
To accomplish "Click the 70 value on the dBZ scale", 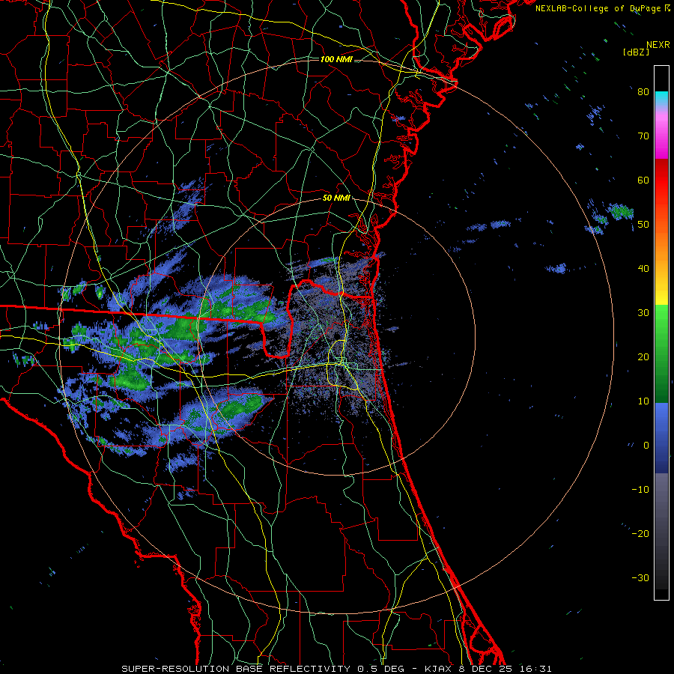I will point(643,136).
